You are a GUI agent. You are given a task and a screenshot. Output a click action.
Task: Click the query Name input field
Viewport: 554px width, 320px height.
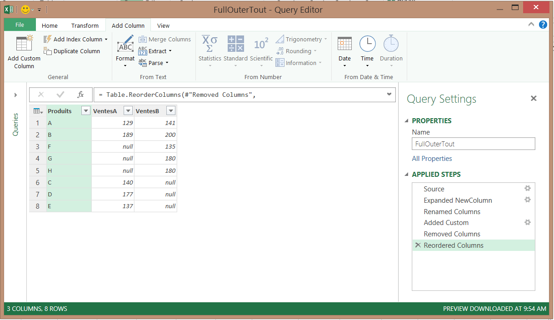click(473, 144)
